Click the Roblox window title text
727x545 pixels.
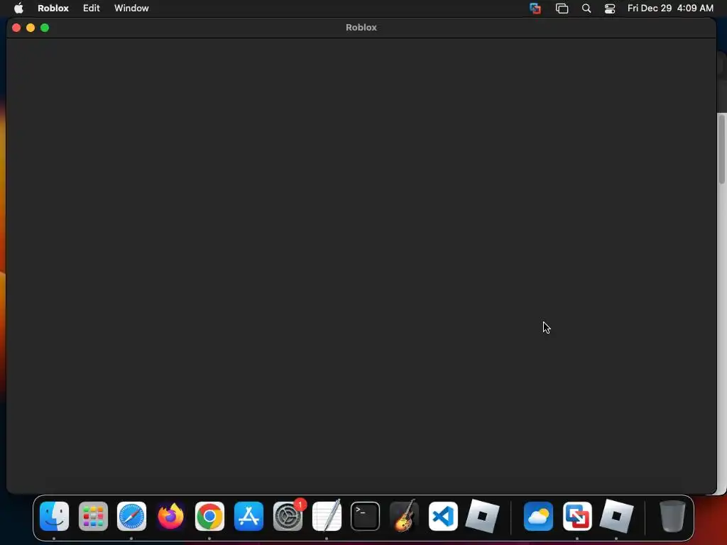point(361,28)
